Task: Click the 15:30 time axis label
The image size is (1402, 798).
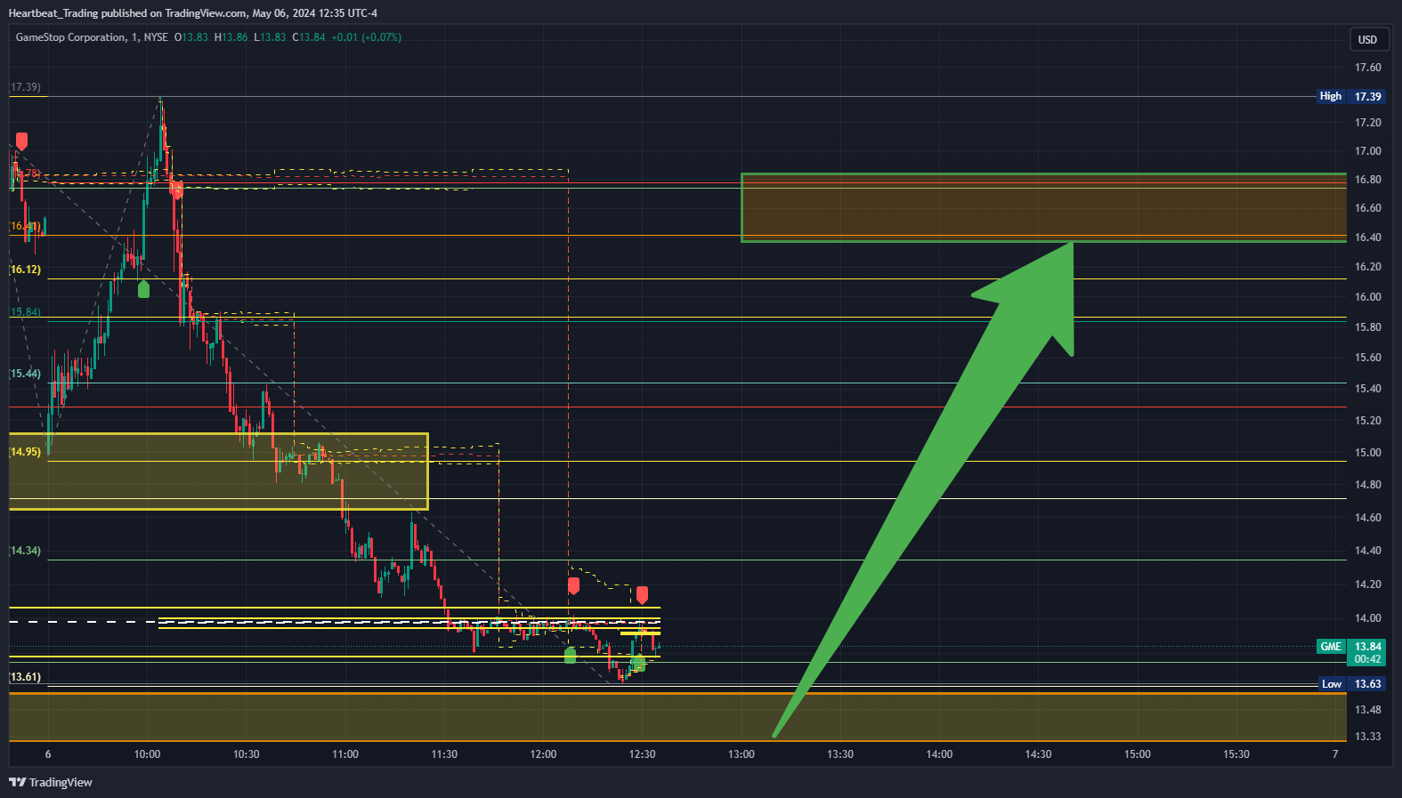Action: click(x=1236, y=754)
